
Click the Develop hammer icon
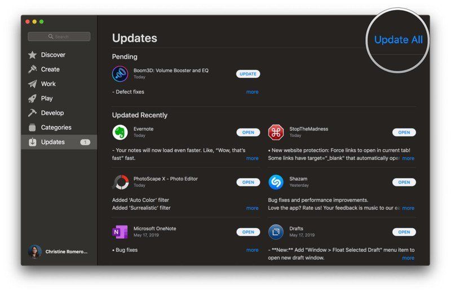tap(33, 113)
